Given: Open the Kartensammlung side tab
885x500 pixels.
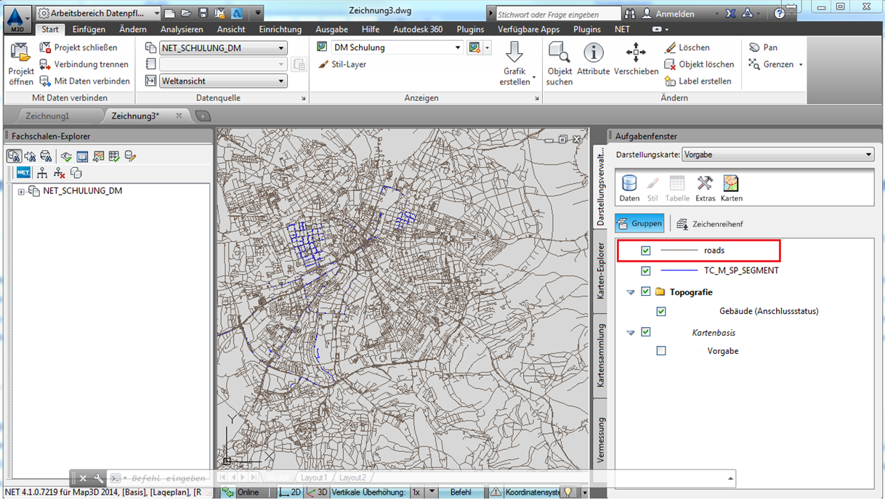Looking at the screenshot, I should pos(601,355).
